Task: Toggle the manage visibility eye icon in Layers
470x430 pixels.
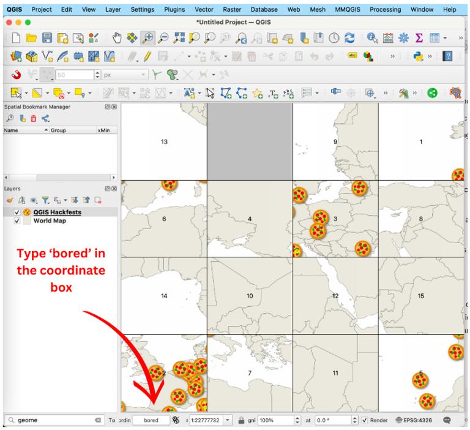Action: (x=34, y=200)
